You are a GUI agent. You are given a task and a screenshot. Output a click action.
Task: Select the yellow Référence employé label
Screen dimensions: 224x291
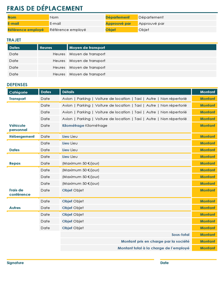tap(28, 30)
